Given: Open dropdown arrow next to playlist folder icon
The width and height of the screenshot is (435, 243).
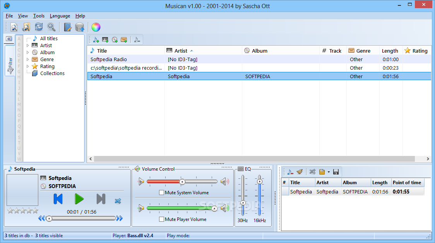Looking at the screenshot, I should point(329,172).
